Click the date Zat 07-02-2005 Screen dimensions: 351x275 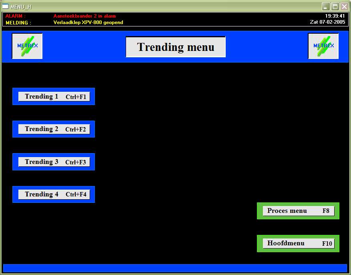point(327,22)
